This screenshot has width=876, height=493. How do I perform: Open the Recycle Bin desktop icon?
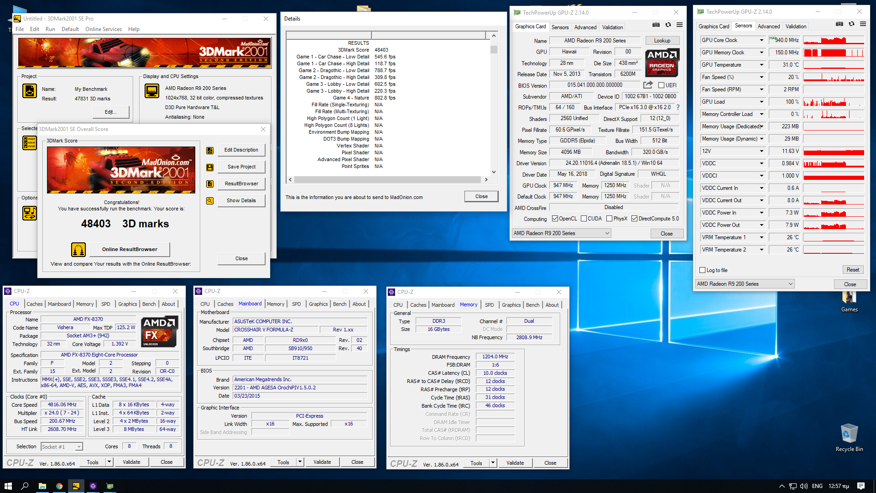pyautogui.click(x=849, y=437)
